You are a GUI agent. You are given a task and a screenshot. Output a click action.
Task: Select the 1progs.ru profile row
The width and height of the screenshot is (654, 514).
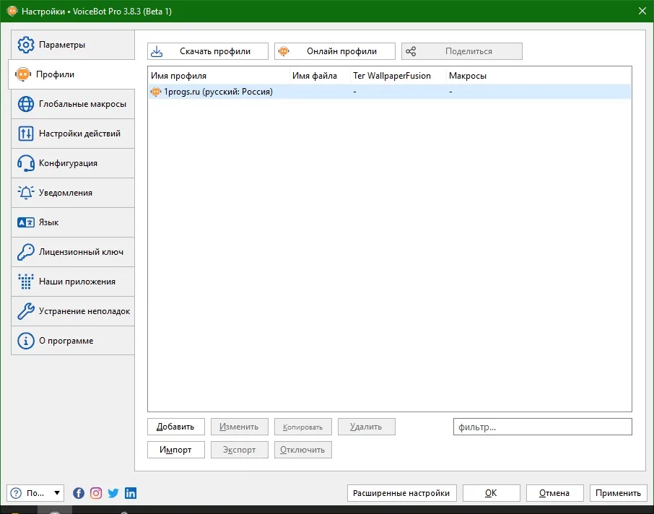pos(390,92)
